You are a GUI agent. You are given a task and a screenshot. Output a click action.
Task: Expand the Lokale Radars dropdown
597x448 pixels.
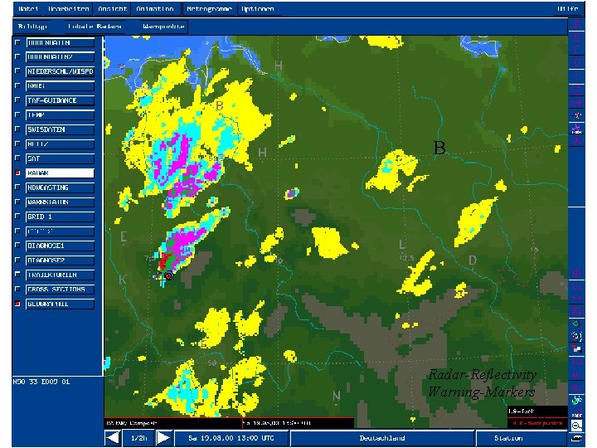[95, 27]
